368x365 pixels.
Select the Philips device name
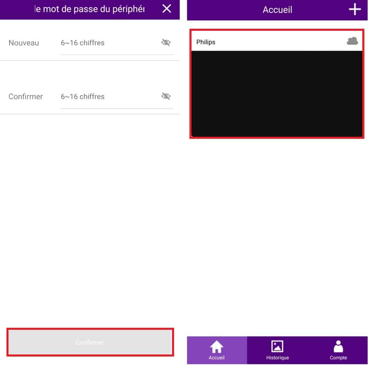tap(206, 42)
